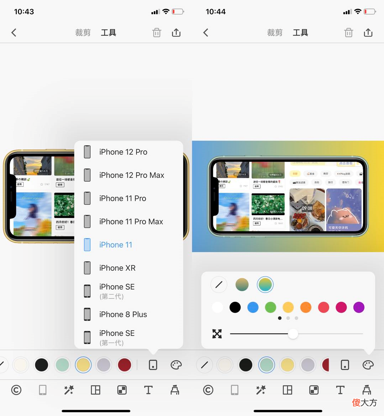Tap share export icon in left screen
The height and width of the screenshot is (416, 384).
click(x=176, y=32)
